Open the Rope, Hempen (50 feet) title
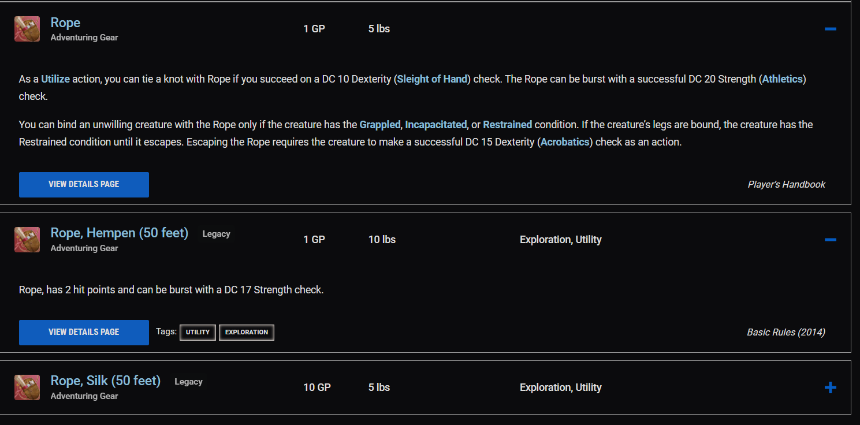Image resolution: width=860 pixels, height=425 pixels. (x=119, y=233)
